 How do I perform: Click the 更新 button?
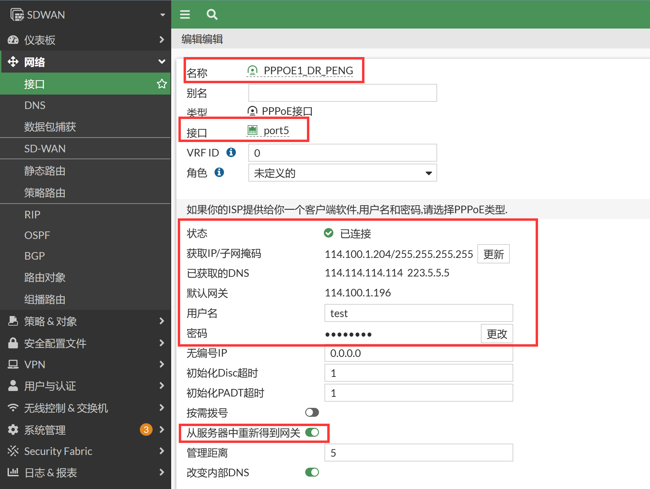pos(493,254)
